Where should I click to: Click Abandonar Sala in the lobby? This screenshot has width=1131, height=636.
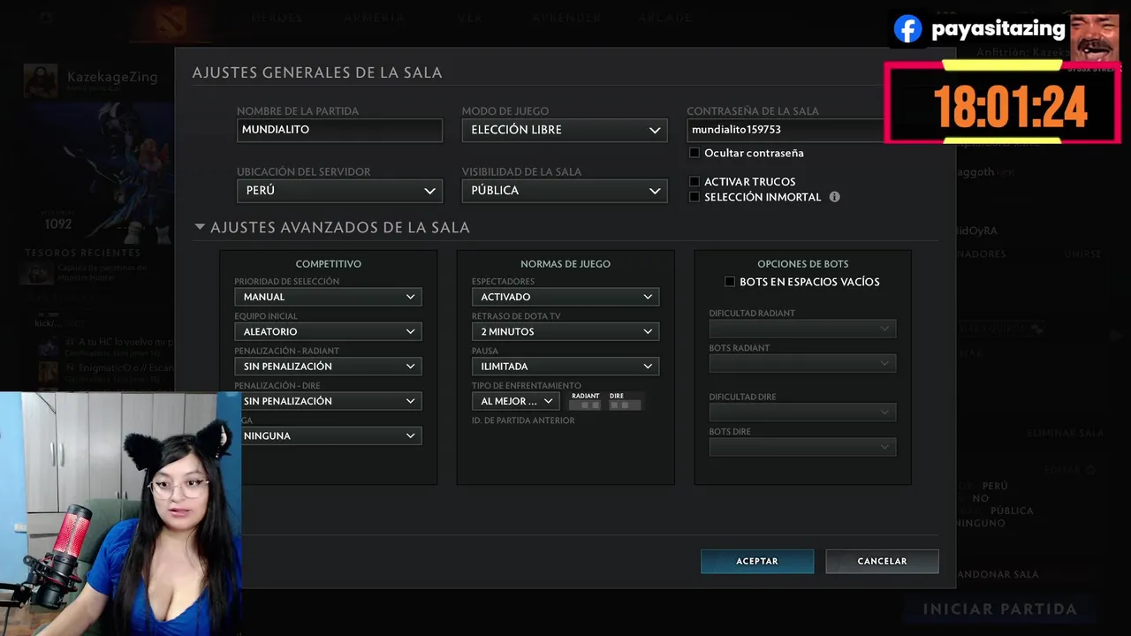(x=997, y=574)
